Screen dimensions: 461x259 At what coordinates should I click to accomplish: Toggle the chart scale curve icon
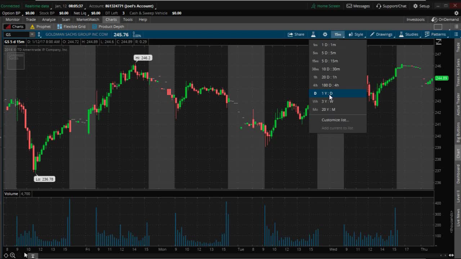pos(438,42)
